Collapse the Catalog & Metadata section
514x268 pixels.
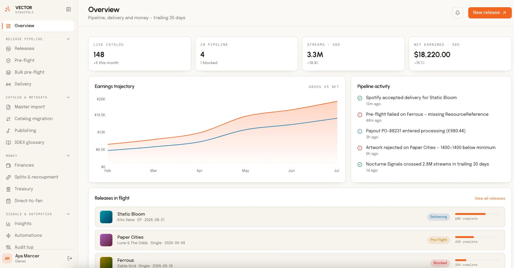(x=68, y=98)
